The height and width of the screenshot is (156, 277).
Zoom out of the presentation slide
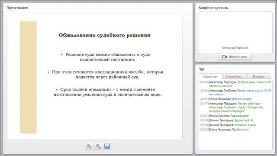coord(98,146)
